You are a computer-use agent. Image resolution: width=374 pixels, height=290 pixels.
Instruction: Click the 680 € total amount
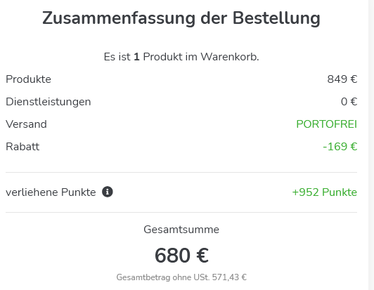pyautogui.click(x=181, y=256)
